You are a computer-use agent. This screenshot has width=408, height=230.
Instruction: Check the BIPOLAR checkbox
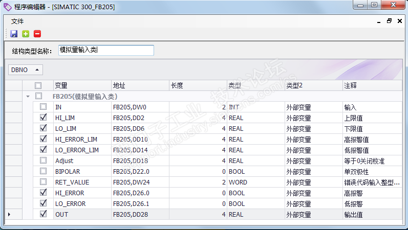click(43, 171)
